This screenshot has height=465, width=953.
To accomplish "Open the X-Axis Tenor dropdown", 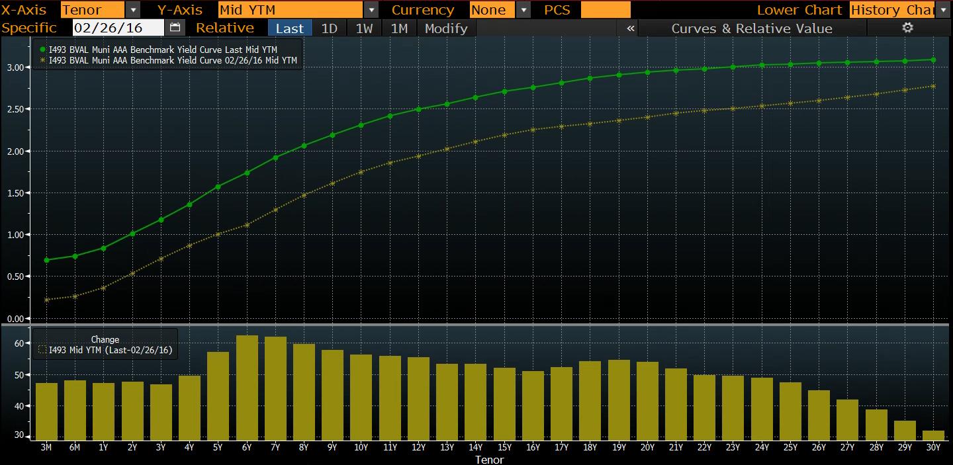I will [x=134, y=10].
